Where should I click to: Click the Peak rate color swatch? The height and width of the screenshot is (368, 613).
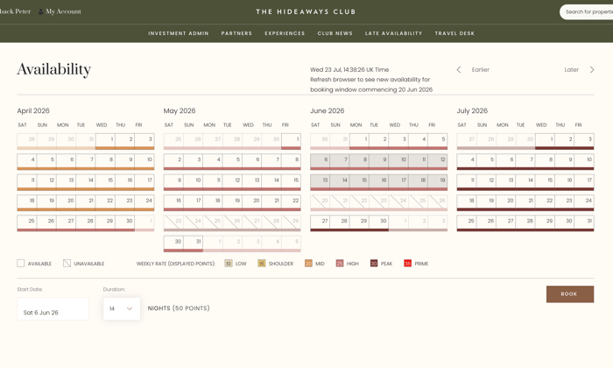(374, 263)
